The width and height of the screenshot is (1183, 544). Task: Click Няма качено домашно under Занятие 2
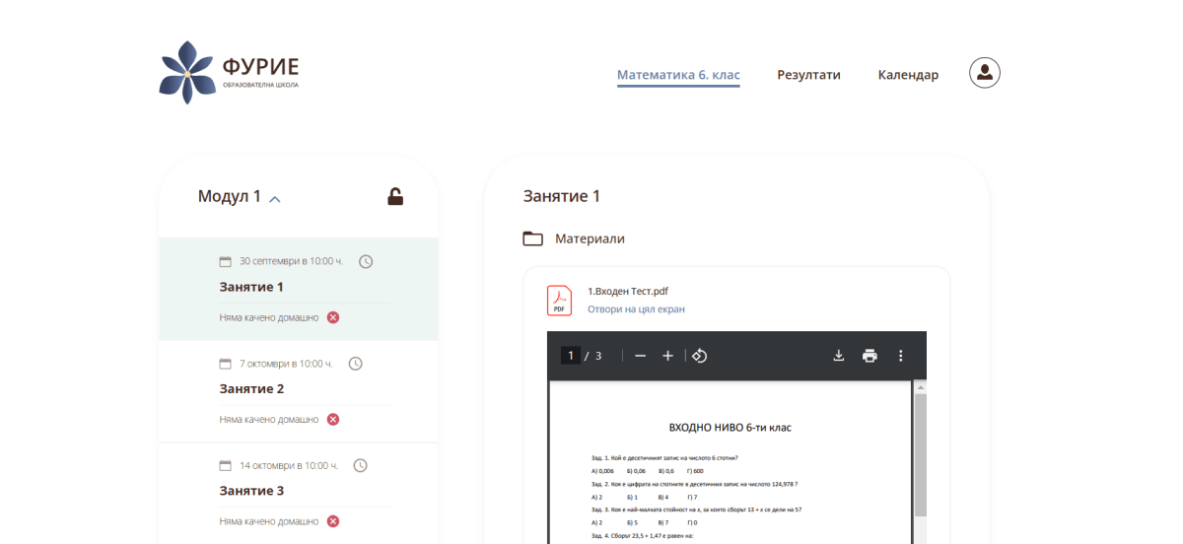coord(269,419)
